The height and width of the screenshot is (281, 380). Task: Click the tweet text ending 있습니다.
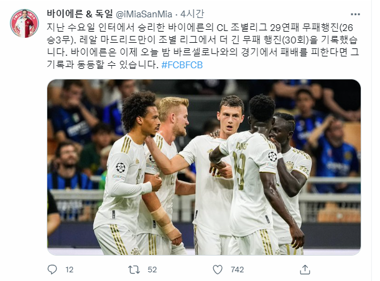[103, 65]
